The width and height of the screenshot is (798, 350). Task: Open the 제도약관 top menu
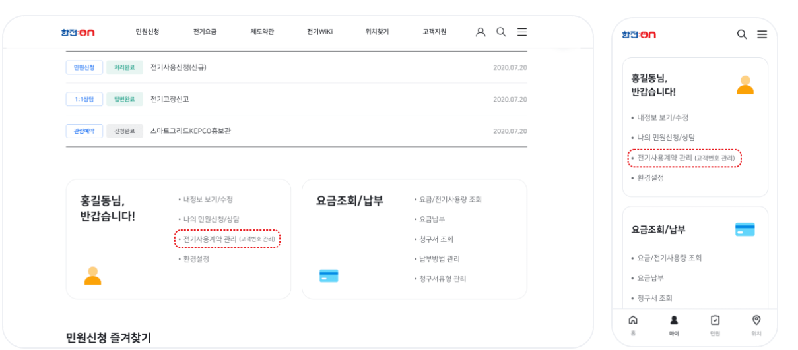[x=262, y=32]
